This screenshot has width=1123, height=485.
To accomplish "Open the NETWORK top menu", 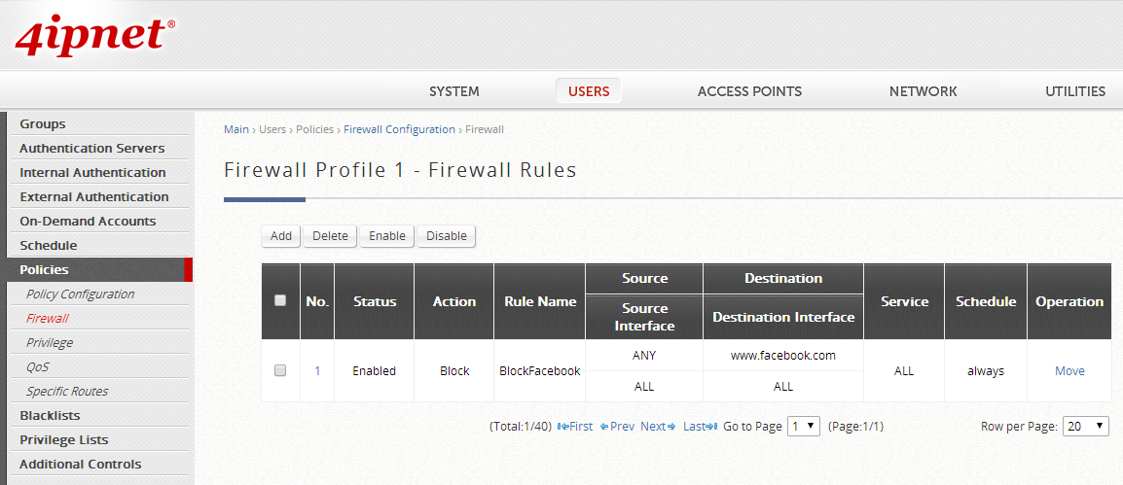I will pyautogui.click(x=923, y=91).
